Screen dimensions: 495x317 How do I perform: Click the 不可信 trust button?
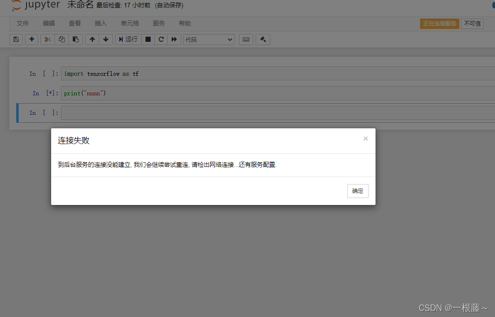tap(472, 23)
